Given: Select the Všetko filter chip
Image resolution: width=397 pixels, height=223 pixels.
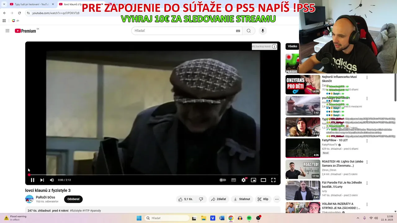Looking at the screenshot, I should (x=292, y=46).
